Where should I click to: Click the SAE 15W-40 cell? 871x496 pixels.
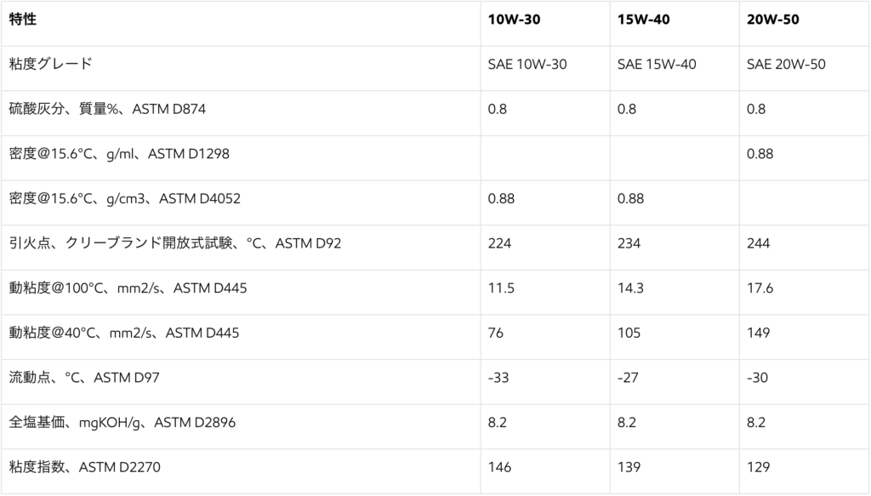coord(657,64)
